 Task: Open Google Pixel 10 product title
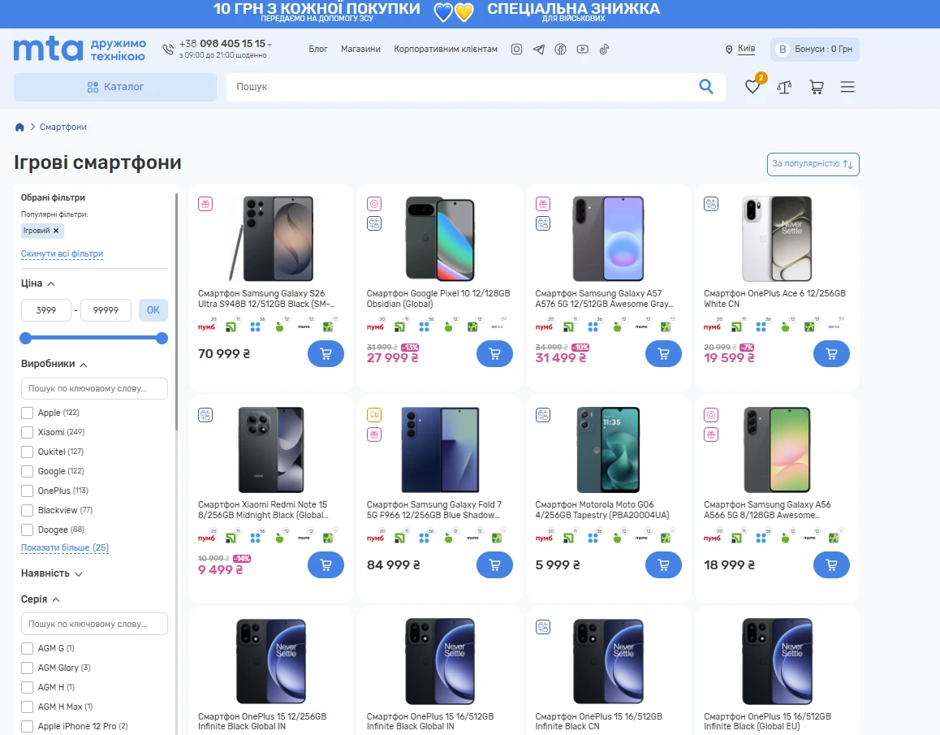(x=438, y=299)
